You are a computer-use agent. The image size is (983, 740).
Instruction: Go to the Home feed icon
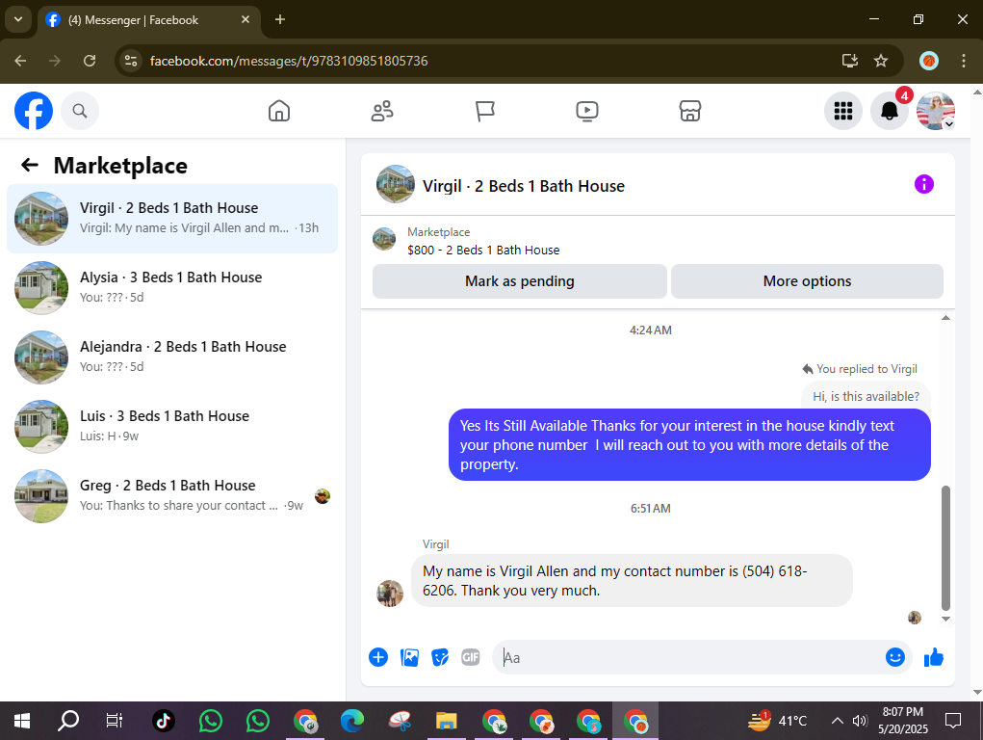click(279, 111)
